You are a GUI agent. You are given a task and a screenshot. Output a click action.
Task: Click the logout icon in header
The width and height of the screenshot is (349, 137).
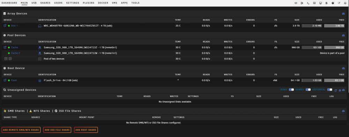pyautogui.click(x=302, y=3)
